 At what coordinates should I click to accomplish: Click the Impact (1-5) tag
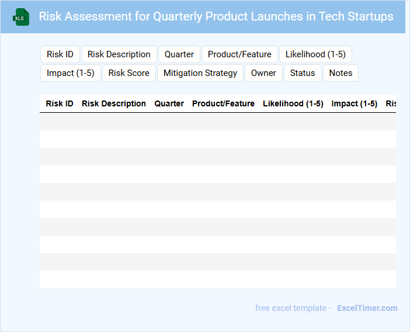(x=71, y=73)
